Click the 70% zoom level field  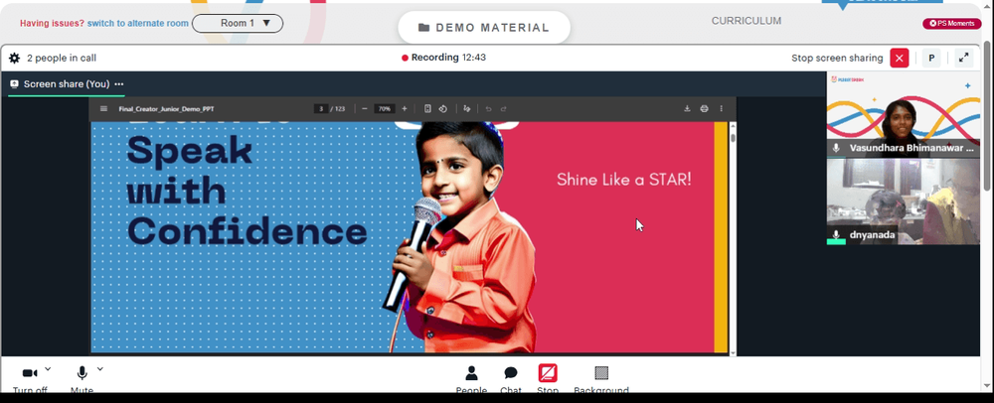[x=384, y=109]
